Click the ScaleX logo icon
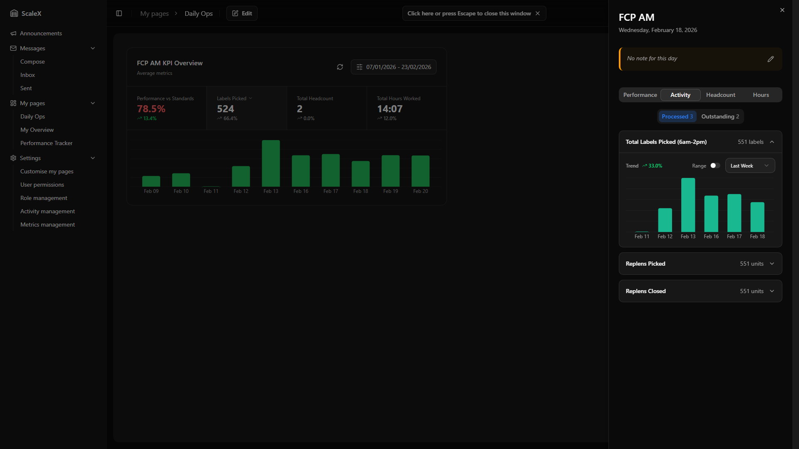The image size is (799, 449). [x=14, y=13]
